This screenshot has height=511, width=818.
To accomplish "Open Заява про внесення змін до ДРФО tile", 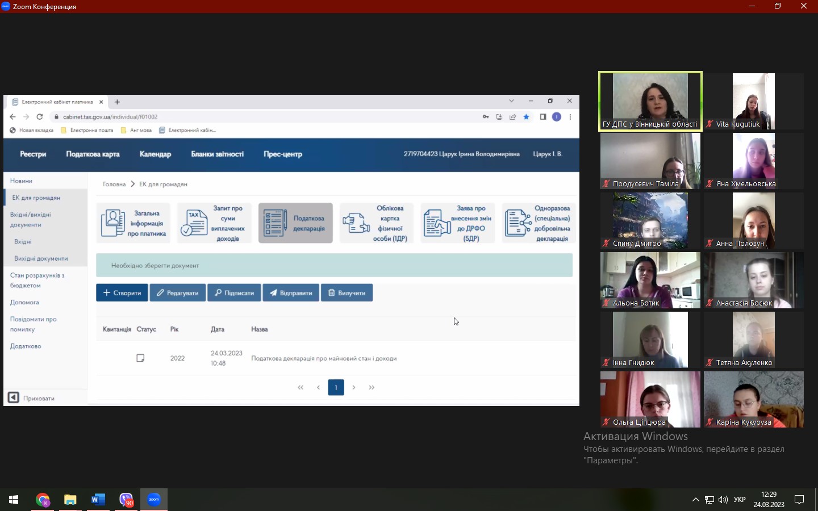I will (457, 223).
